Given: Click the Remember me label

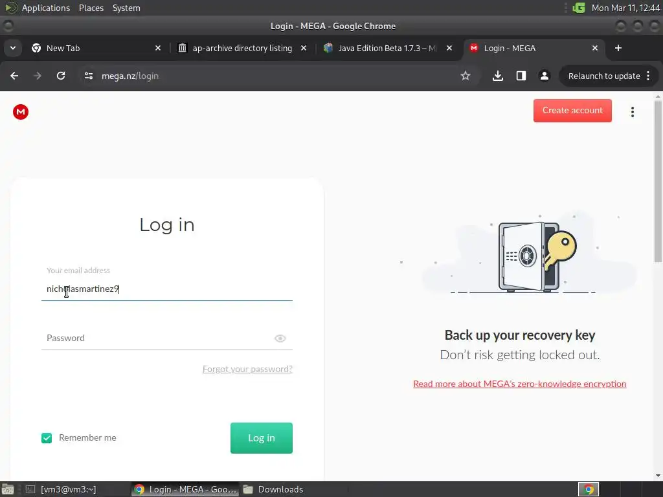Looking at the screenshot, I should pos(87,438).
